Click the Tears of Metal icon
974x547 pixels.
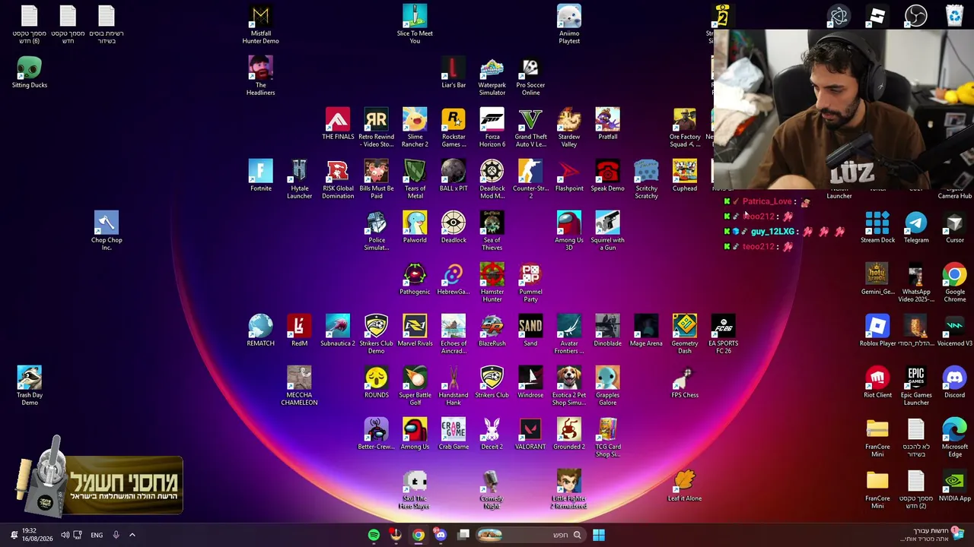[415, 179]
